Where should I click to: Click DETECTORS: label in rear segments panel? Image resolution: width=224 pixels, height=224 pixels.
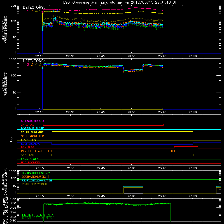(x=34, y=61)
